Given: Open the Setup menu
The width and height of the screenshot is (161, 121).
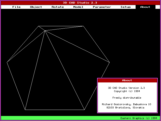Looking at the screenshot, I should tap(126, 7).
